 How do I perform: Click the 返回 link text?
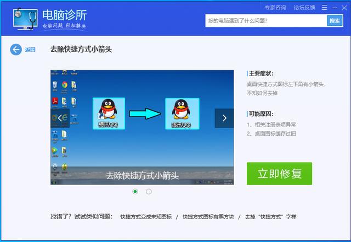tap(30, 50)
